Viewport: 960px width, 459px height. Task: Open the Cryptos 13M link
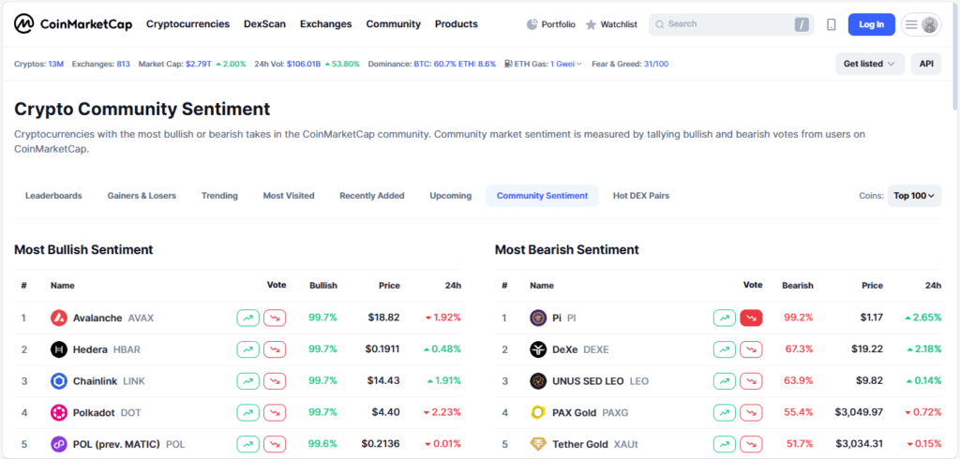click(55, 64)
